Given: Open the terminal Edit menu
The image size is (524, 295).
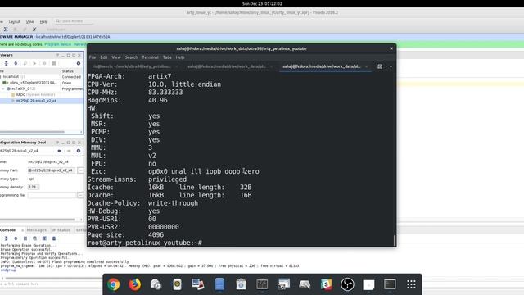Looking at the screenshot, I should (104, 57).
